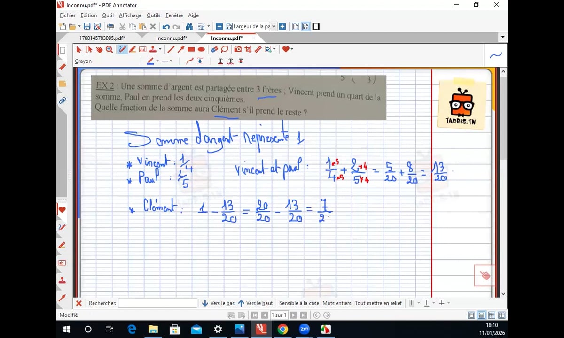Switch to the 1768145783095.pdf tab
The width and height of the screenshot is (564, 338).
[x=102, y=38]
